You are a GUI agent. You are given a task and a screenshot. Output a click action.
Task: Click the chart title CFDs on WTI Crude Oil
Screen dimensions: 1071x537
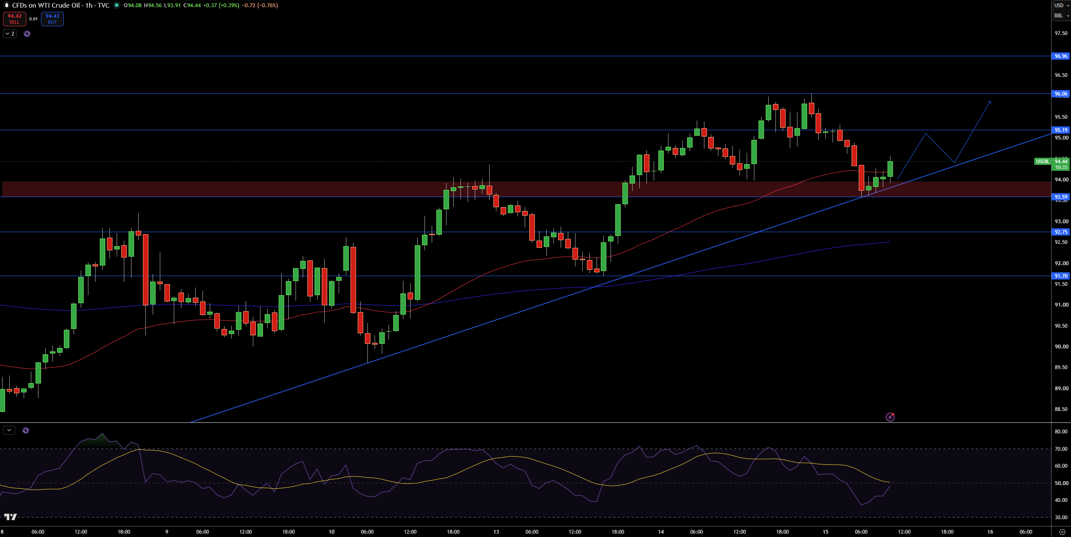46,5
